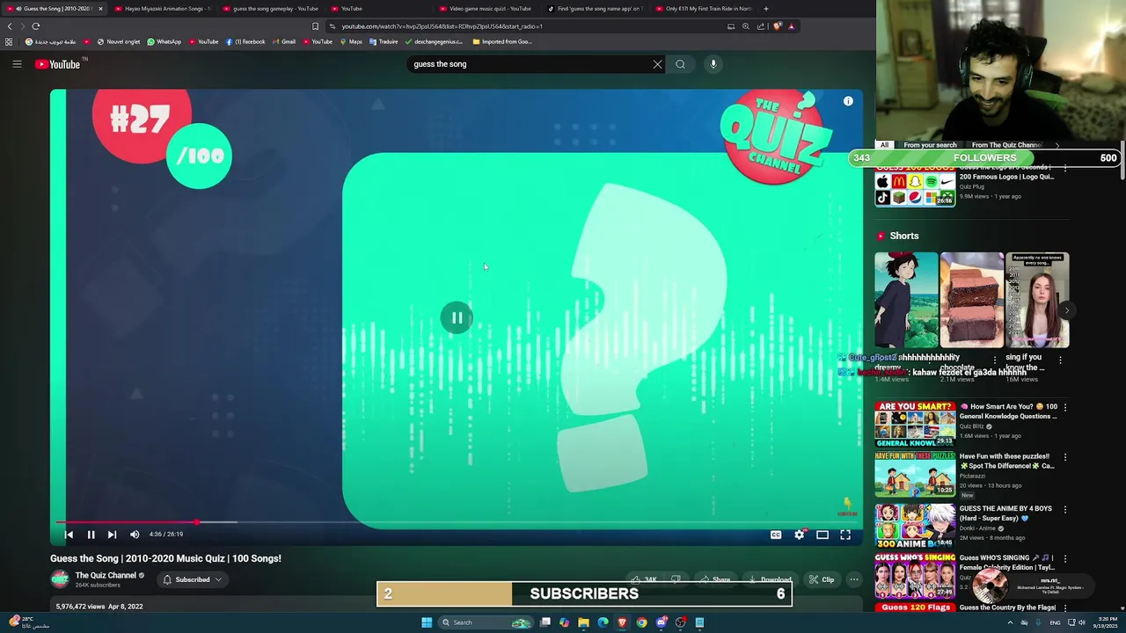The width and height of the screenshot is (1126, 633).
Task: Reload the current page
Action: [x=36, y=26]
